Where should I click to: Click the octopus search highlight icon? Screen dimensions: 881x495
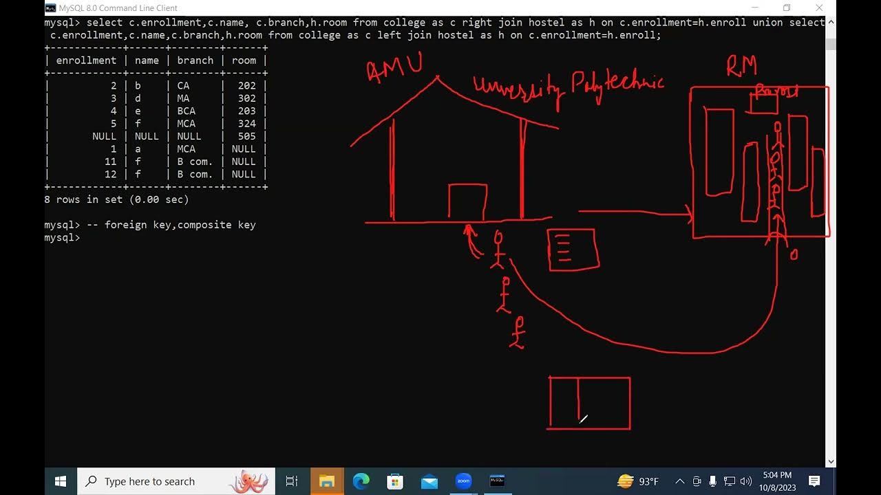[x=248, y=481]
